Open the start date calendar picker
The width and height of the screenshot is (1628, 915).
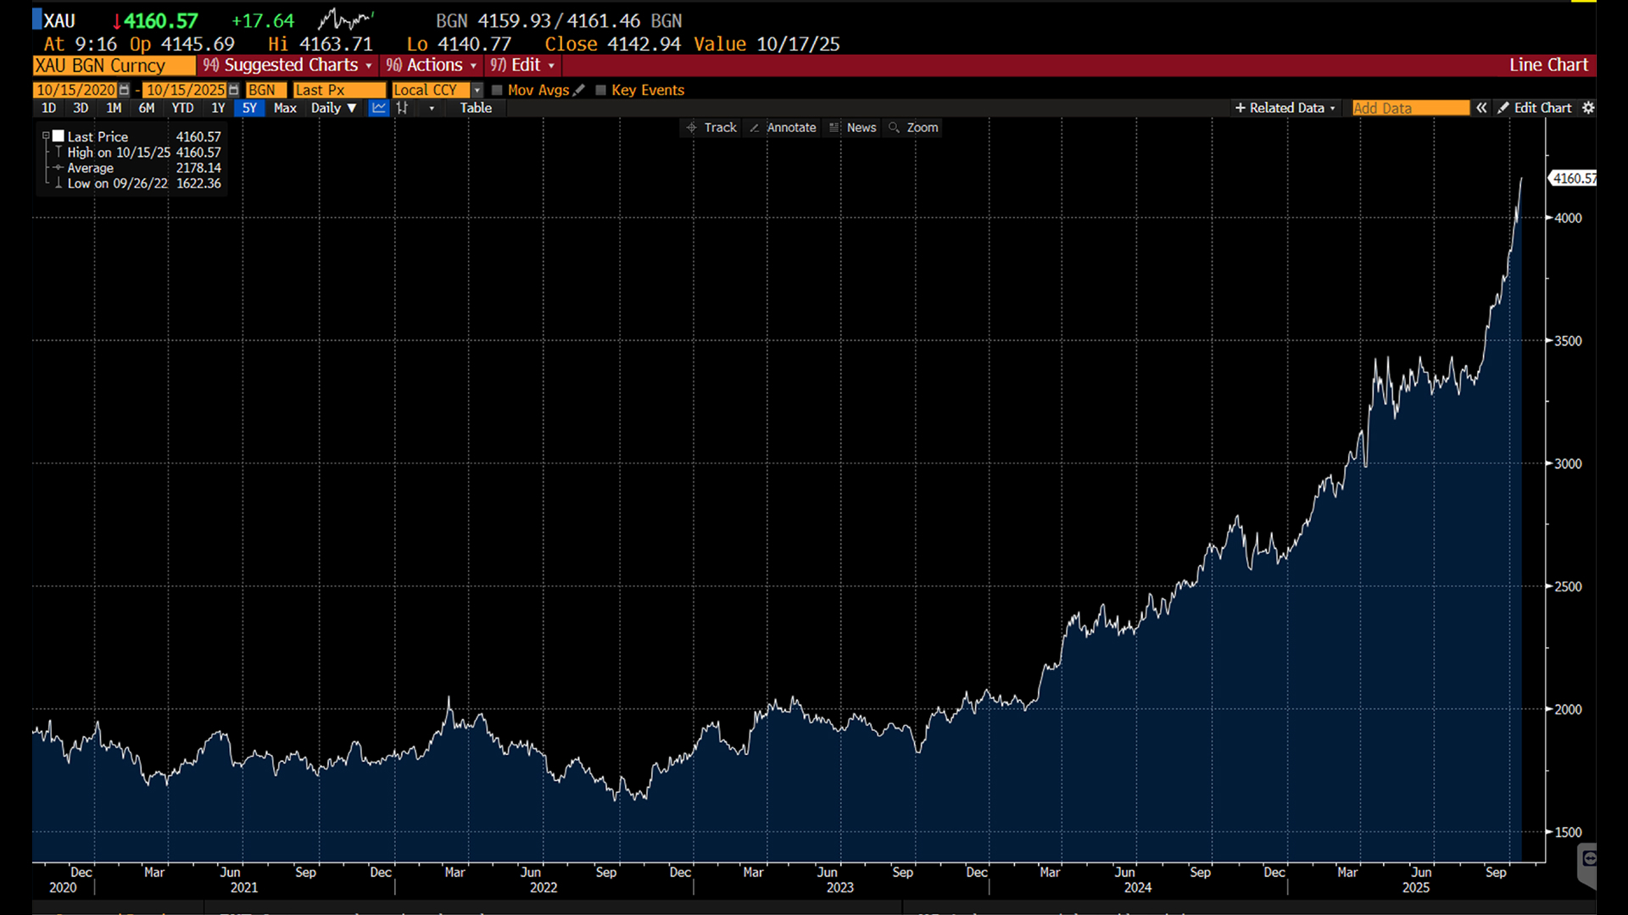(125, 90)
